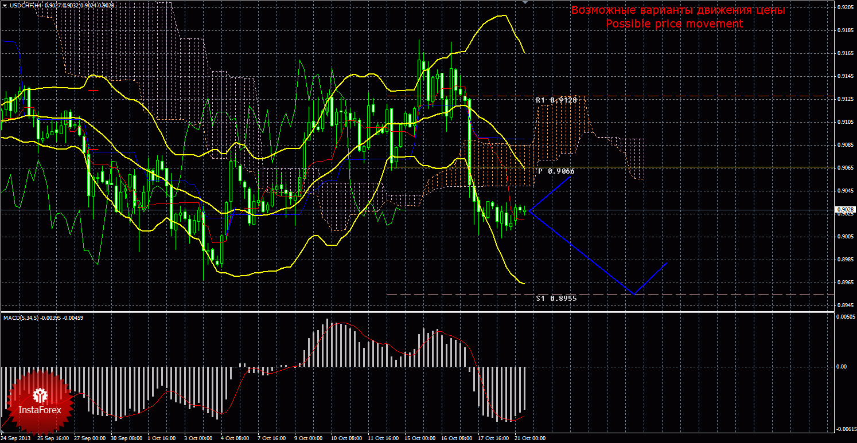
Task: Click the MACD(5,34,5) indicator label
Action: [x=44, y=317]
